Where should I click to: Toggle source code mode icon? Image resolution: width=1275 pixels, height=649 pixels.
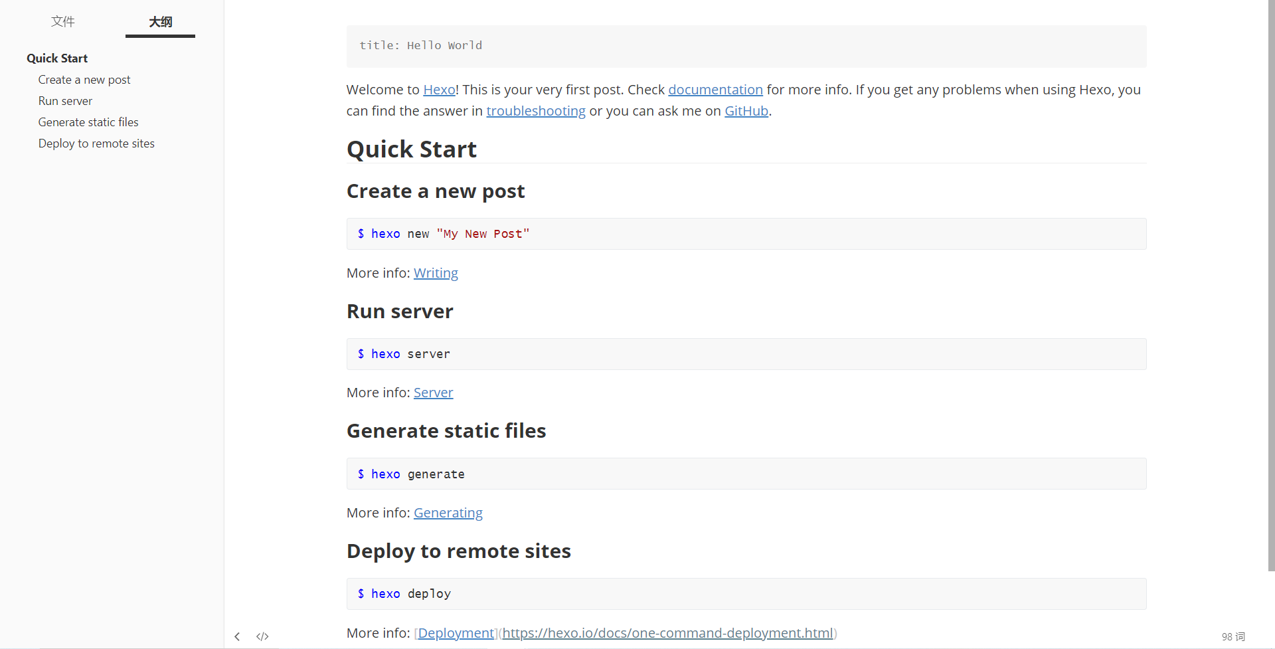tap(262, 636)
